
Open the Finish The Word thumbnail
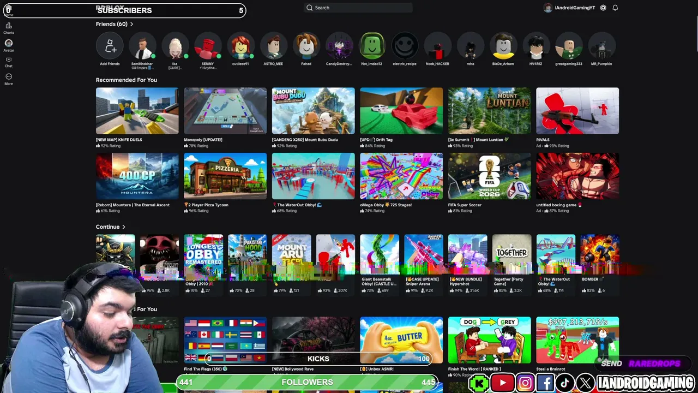pos(490,340)
